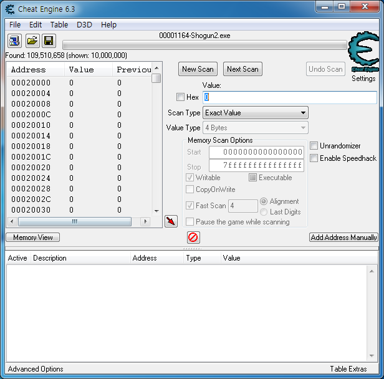Select result row address 00020004
This screenshot has height=379, width=384.
79,93
